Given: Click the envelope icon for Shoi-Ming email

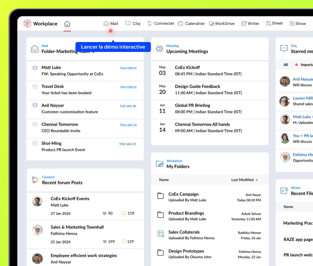Looking at the screenshot, I should click(35, 143).
